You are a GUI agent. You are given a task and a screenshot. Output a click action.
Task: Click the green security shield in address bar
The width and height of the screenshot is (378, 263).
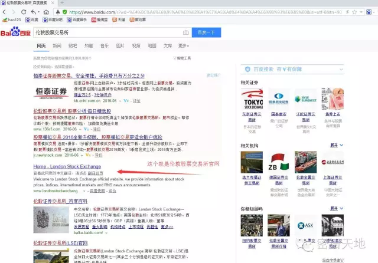(x=64, y=12)
